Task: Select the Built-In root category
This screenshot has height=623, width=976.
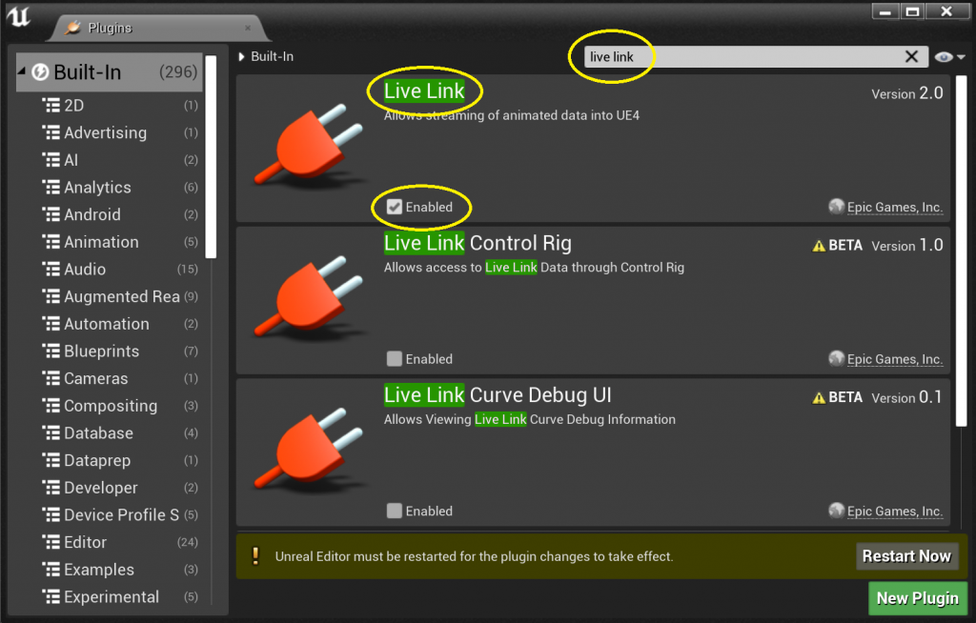Action: coord(110,72)
